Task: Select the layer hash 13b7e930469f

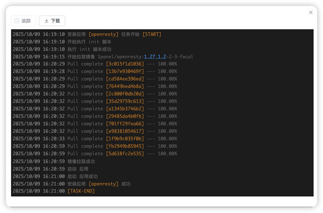Action: click(x=125, y=71)
